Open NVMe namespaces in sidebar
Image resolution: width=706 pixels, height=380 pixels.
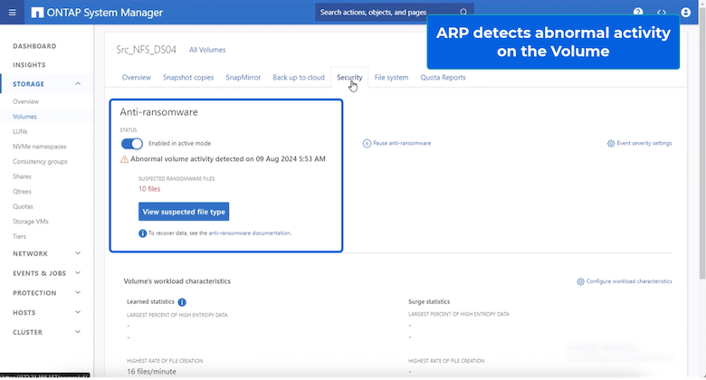40,147
